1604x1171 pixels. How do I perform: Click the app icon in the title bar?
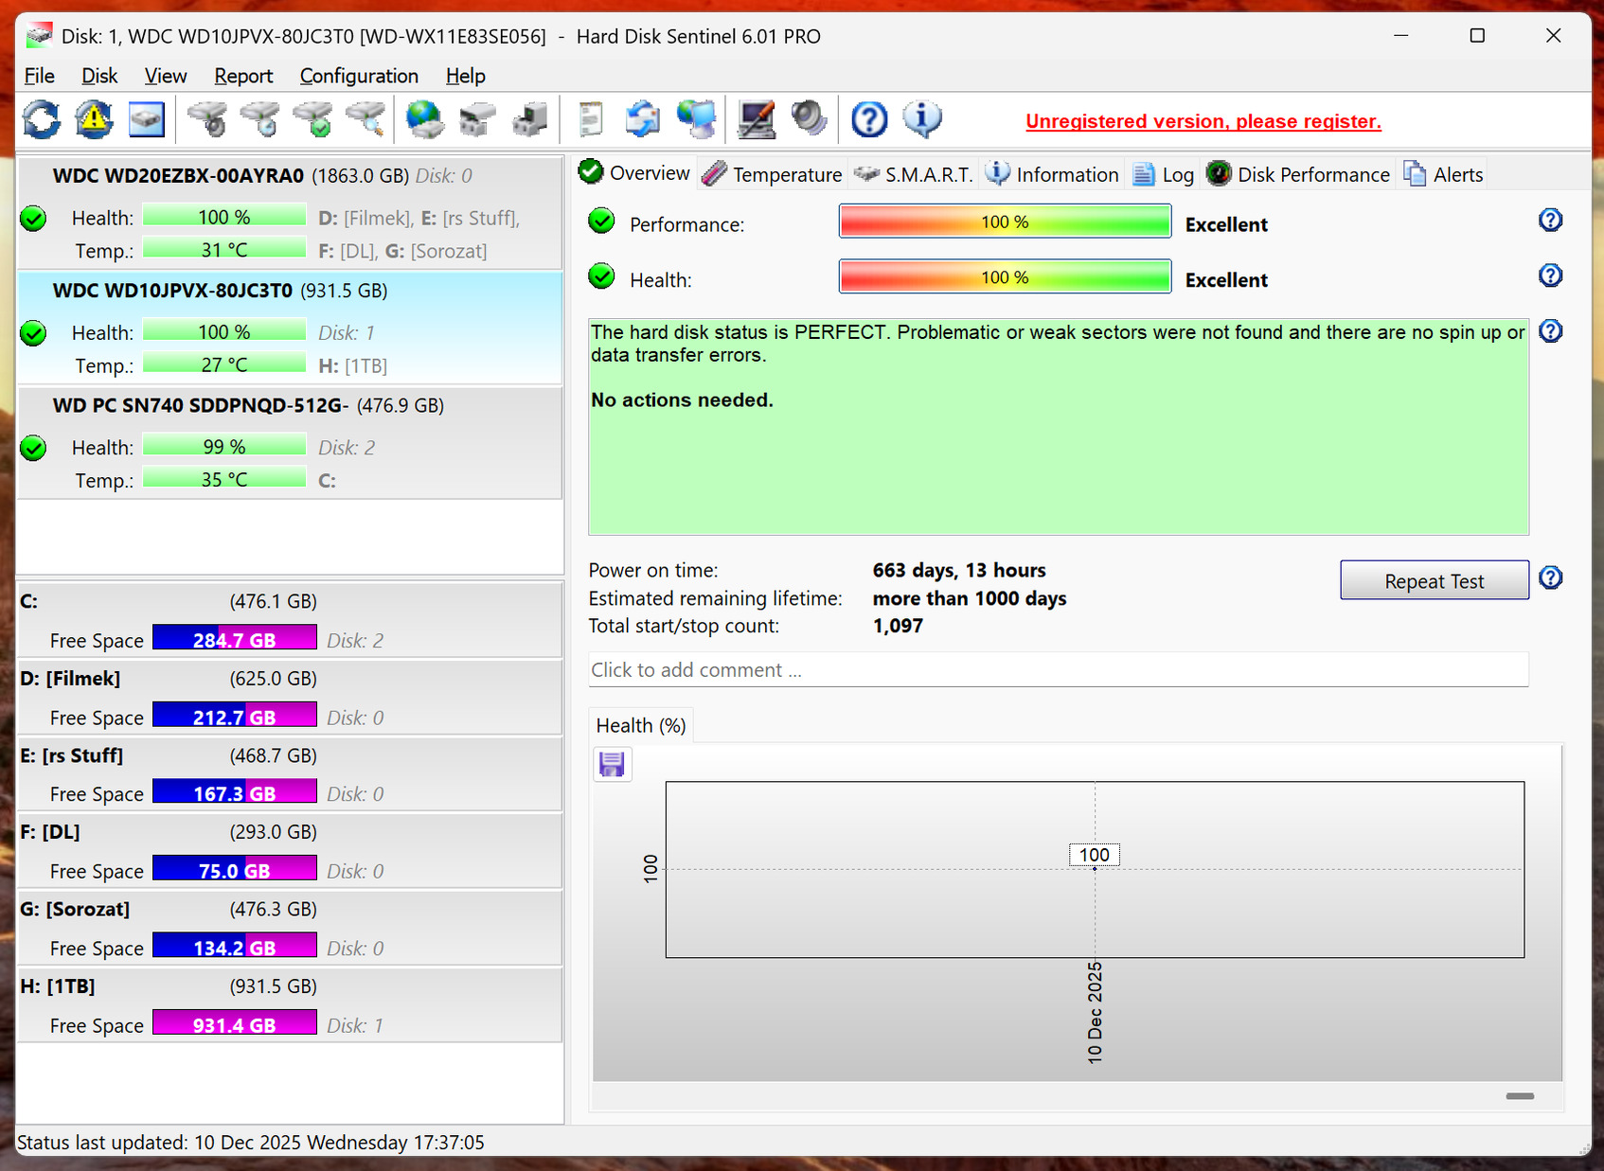pyautogui.click(x=39, y=36)
